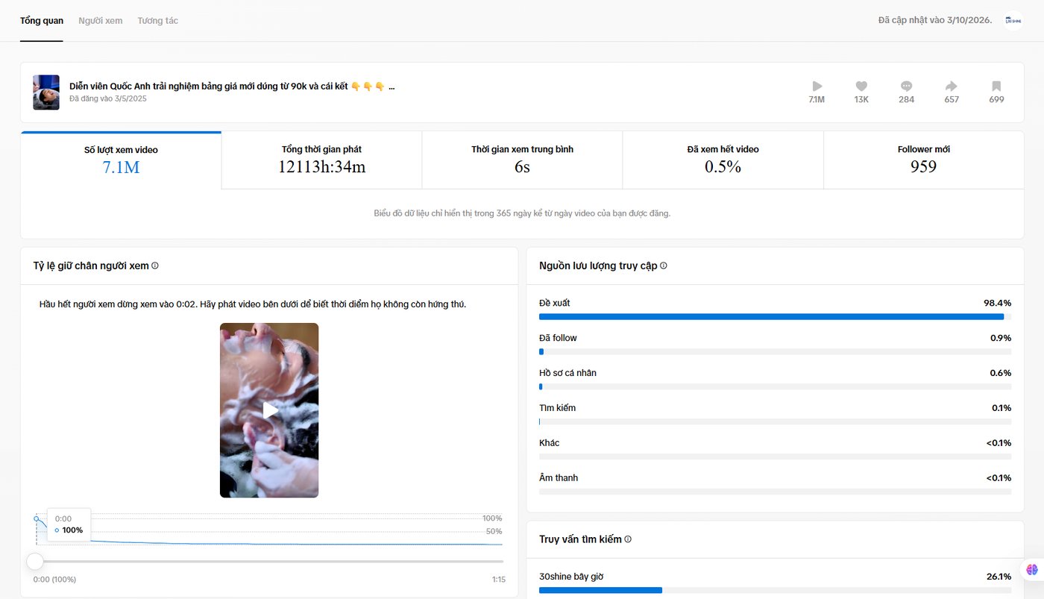Select the Tổng thời gian phát metric card
Viewport: 1044px width, 599px height.
tap(321, 160)
